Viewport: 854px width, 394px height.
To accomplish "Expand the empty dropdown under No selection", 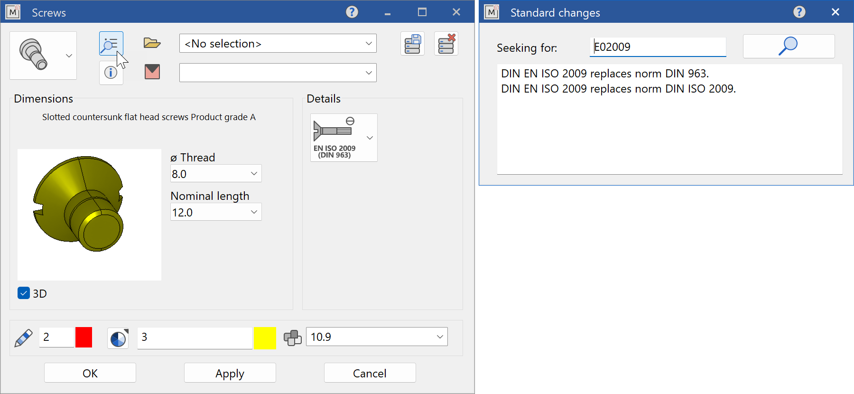I will pos(278,73).
